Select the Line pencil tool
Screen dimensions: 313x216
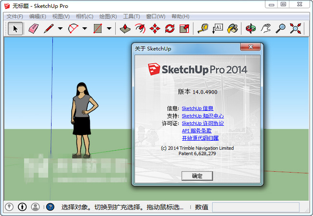(x=49, y=29)
